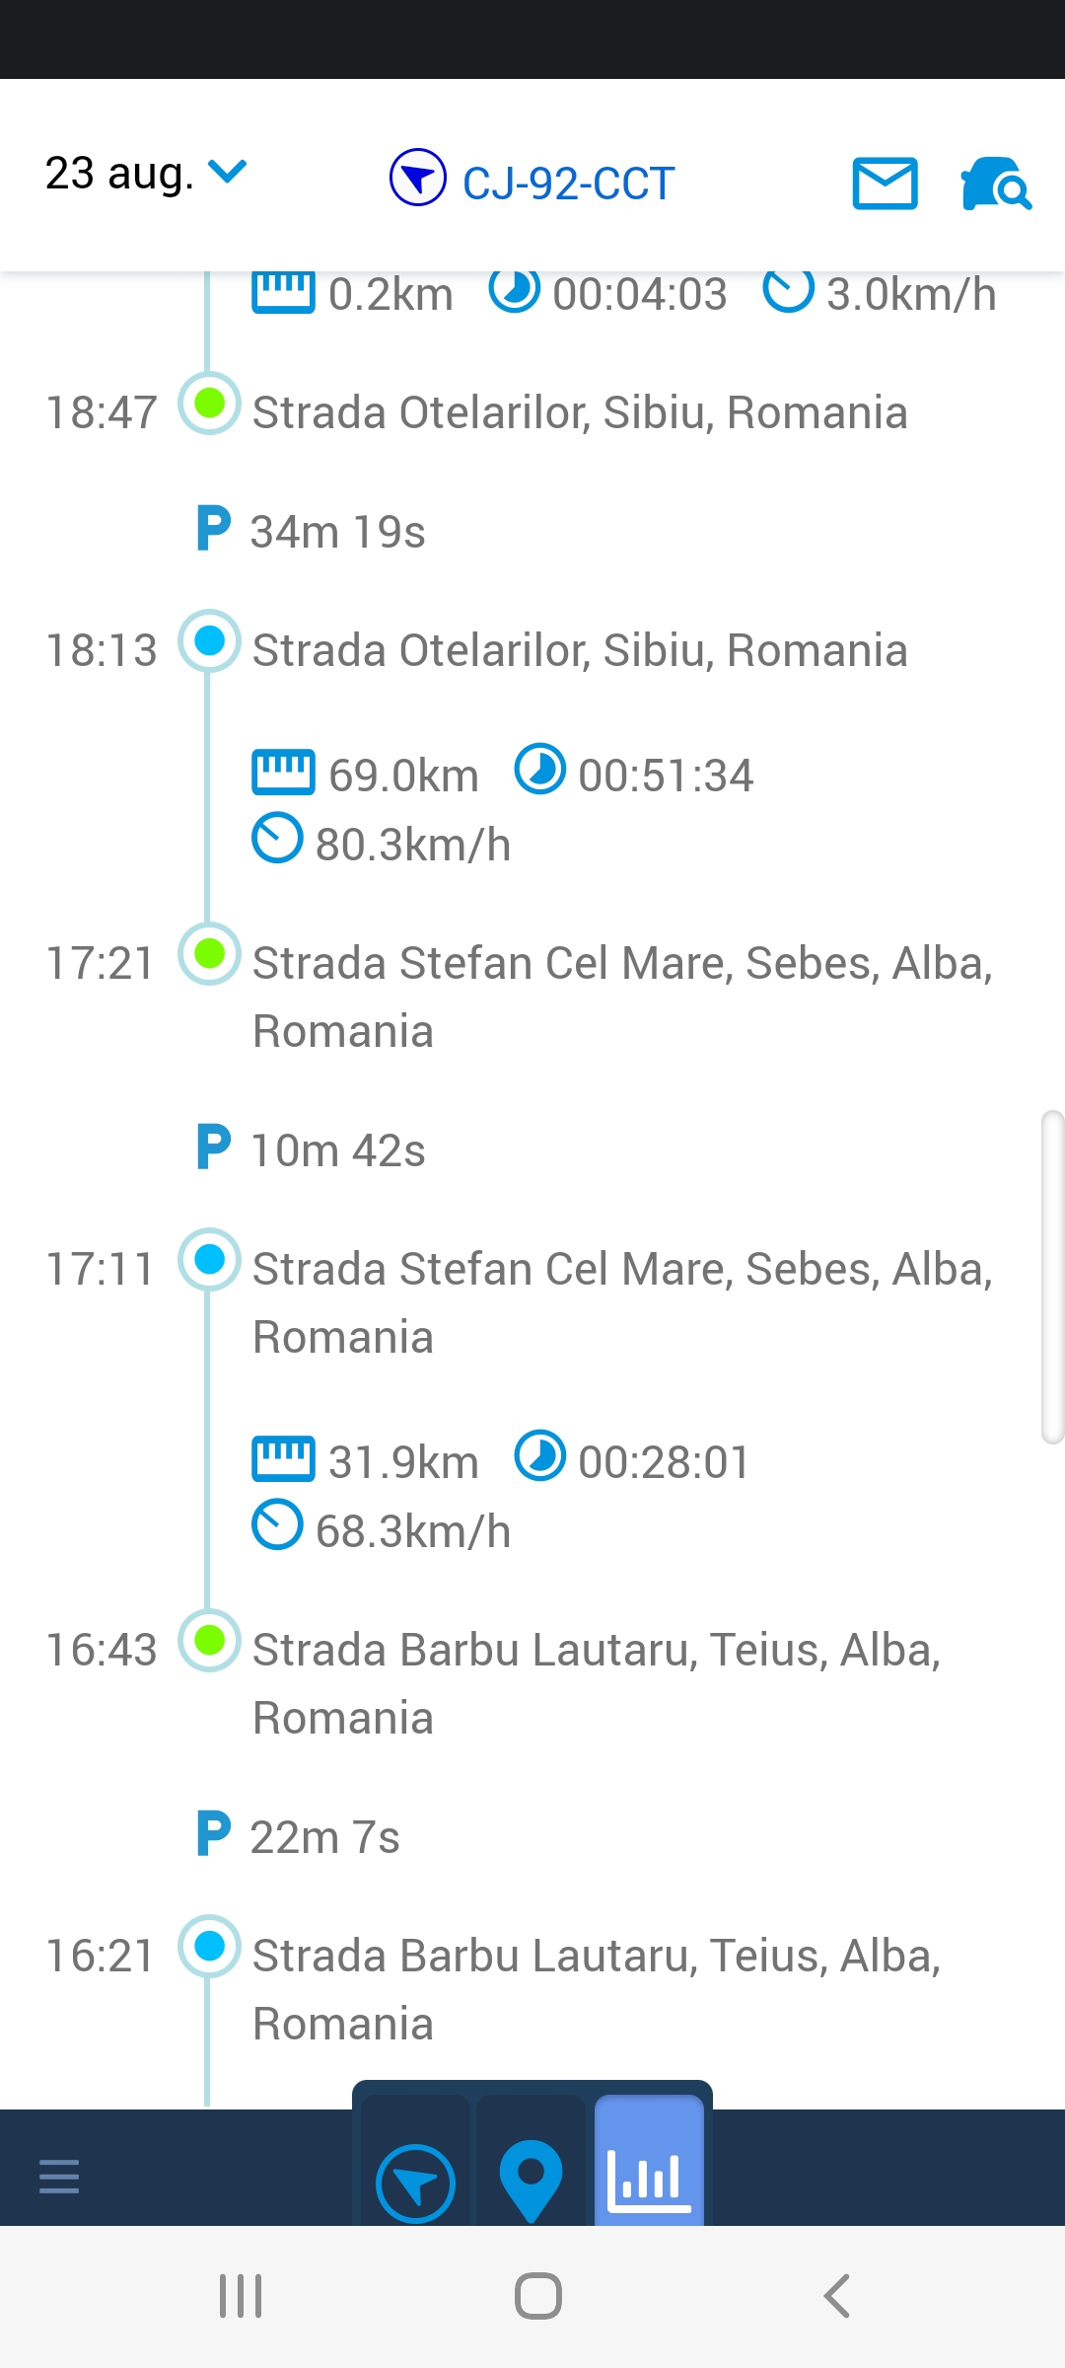Open the mail envelope icon

[x=885, y=184]
